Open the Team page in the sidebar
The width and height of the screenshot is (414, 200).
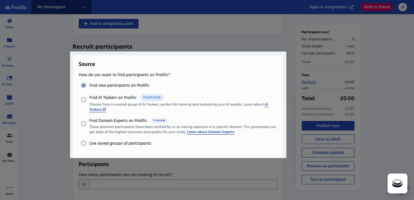pyautogui.click(x=9, y=138)
